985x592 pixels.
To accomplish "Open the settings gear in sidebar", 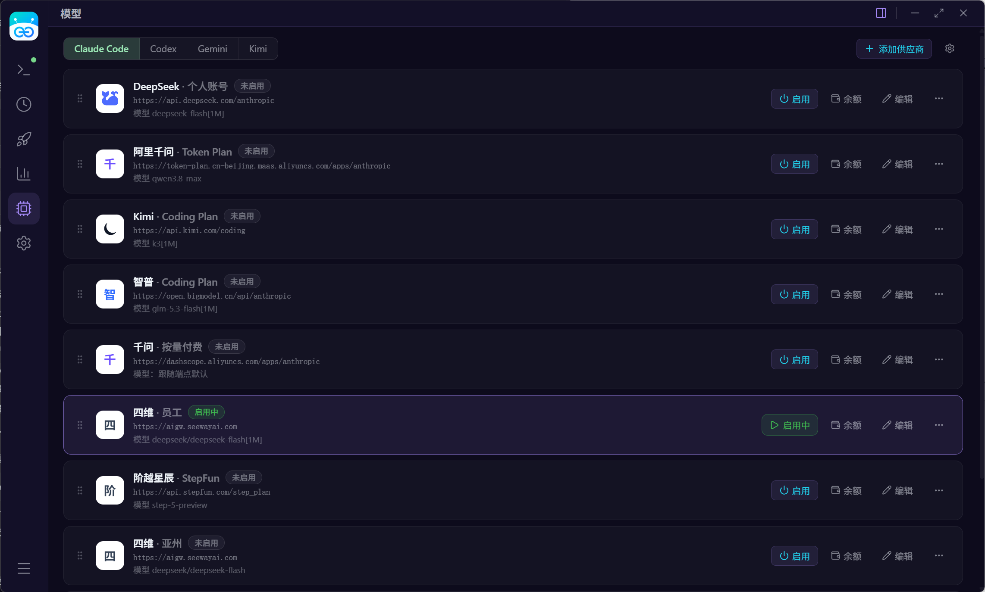I will pos(24,243).
